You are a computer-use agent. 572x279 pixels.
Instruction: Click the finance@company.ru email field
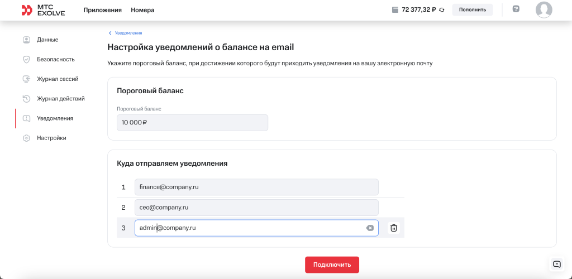pyautogui.click(x=256, y=187)
